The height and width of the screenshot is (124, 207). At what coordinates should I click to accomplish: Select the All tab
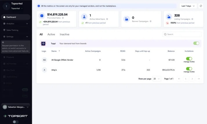tap(41, 34)
